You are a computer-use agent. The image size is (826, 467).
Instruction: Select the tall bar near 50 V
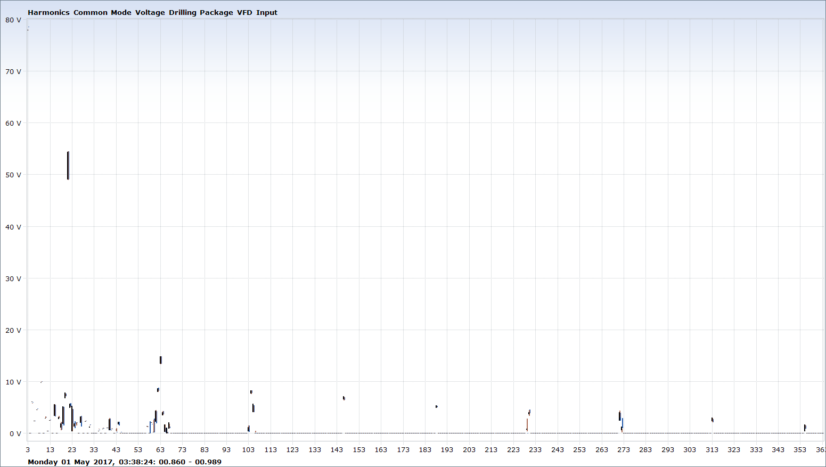(68, 166)
